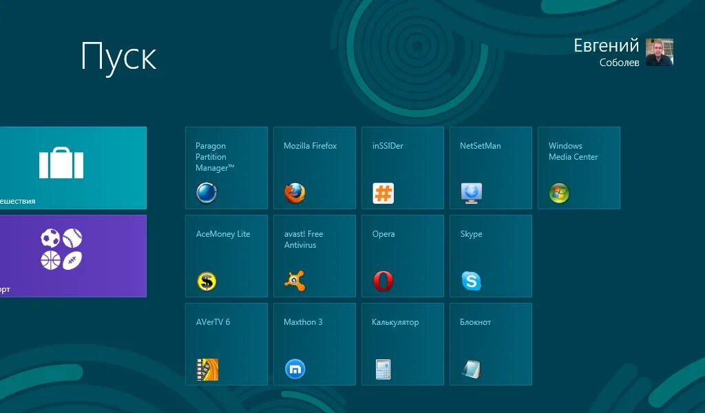705x413 pixels.
Task: Open the Блокнот notepad icon
Action: coord(471,370)
